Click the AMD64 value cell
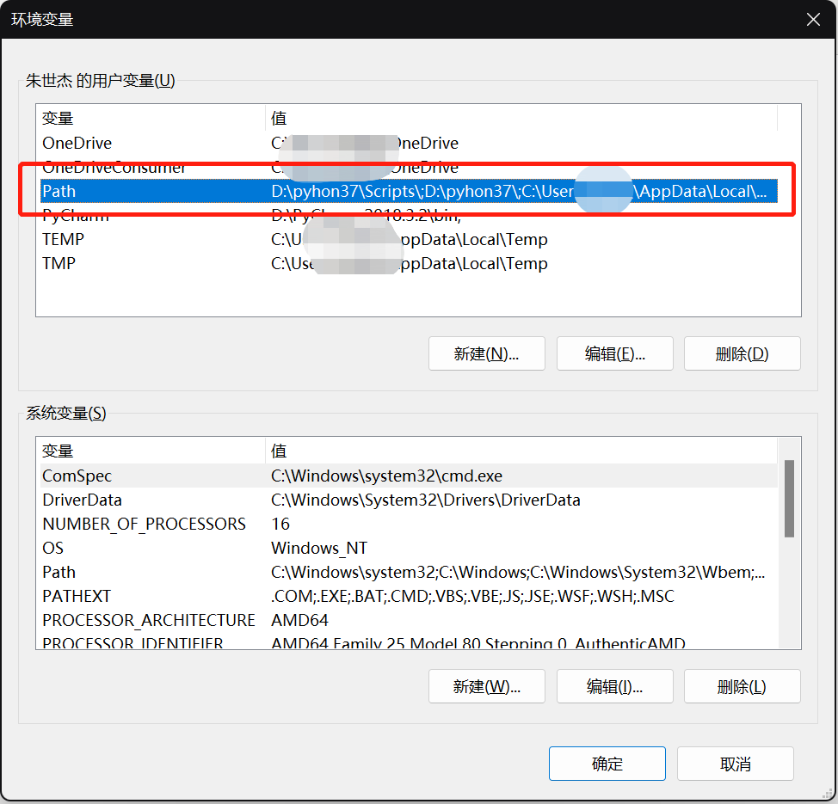The image size is (838, 804). (299, 620)
